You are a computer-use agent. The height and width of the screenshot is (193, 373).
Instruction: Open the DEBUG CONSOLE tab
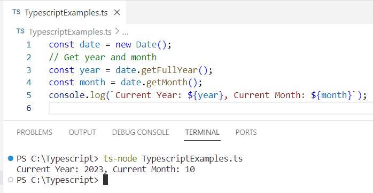point(141,132)
